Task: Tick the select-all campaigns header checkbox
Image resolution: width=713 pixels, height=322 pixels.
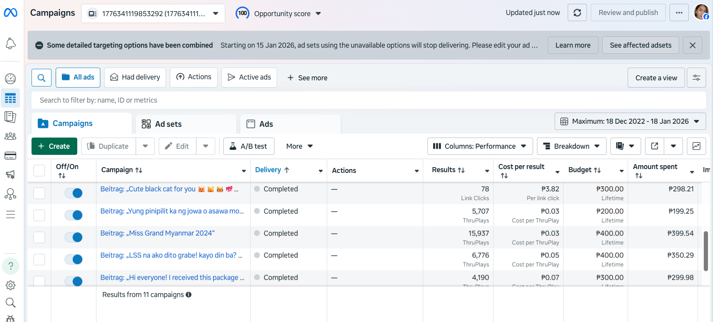Action: tap(39, 170)
